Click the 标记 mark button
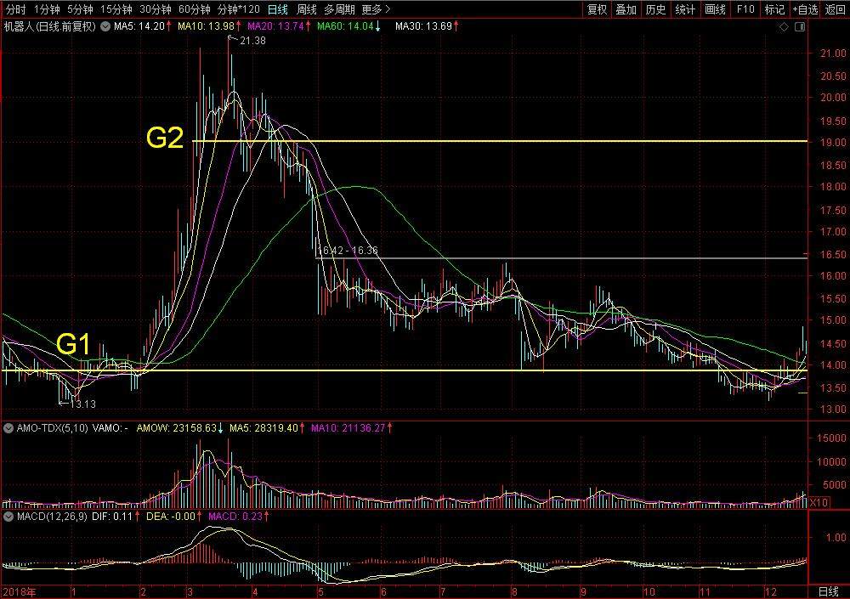 (x=774, y=9)
